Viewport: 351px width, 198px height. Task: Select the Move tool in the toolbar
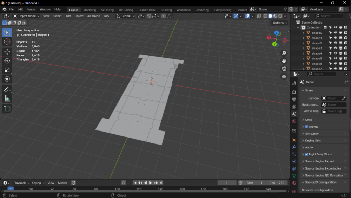coord(7,52)
